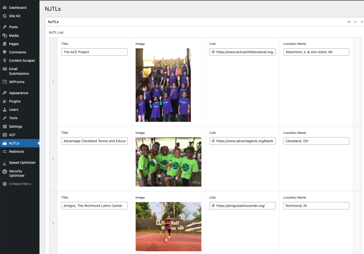Open the Speed Optimizer menu item
Viewport: 364px width, 254px height.
[x=20, y=163]
